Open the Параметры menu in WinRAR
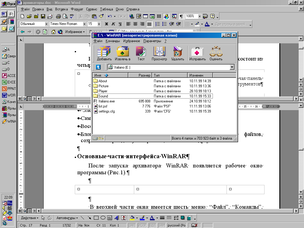Image resolution: width=304 pixels, height=228 pixels. [152, 41]
